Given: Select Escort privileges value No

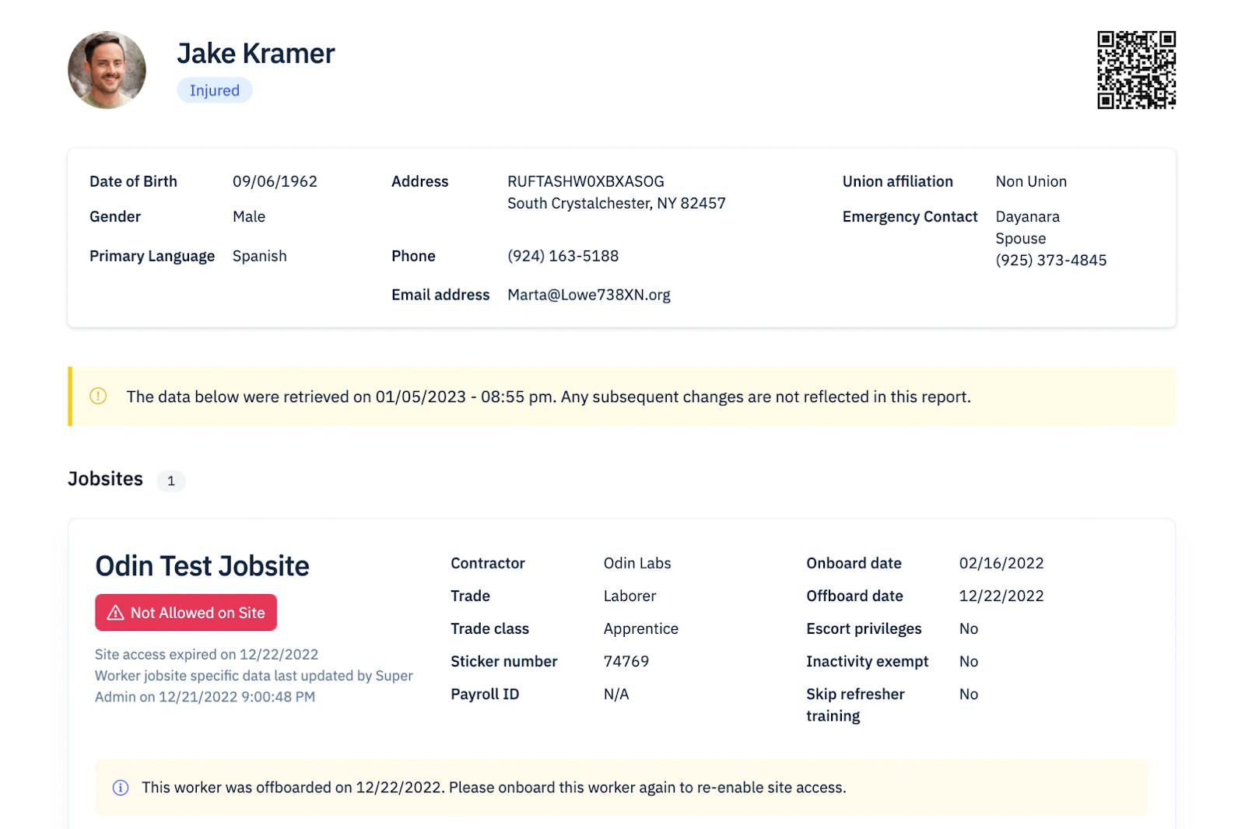Looking at the screenshot, I should 969,628.
